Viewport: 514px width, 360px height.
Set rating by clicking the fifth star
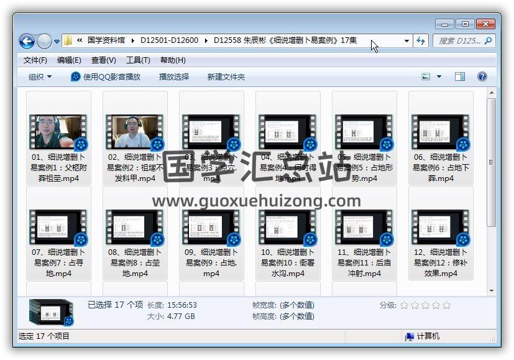coord(446,305)
